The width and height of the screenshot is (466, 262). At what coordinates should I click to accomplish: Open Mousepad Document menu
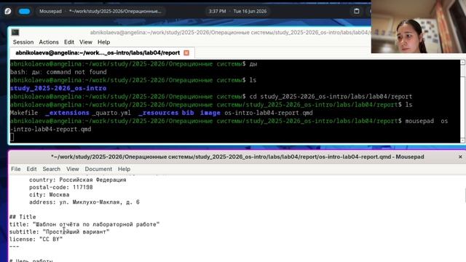coord(98,169)
